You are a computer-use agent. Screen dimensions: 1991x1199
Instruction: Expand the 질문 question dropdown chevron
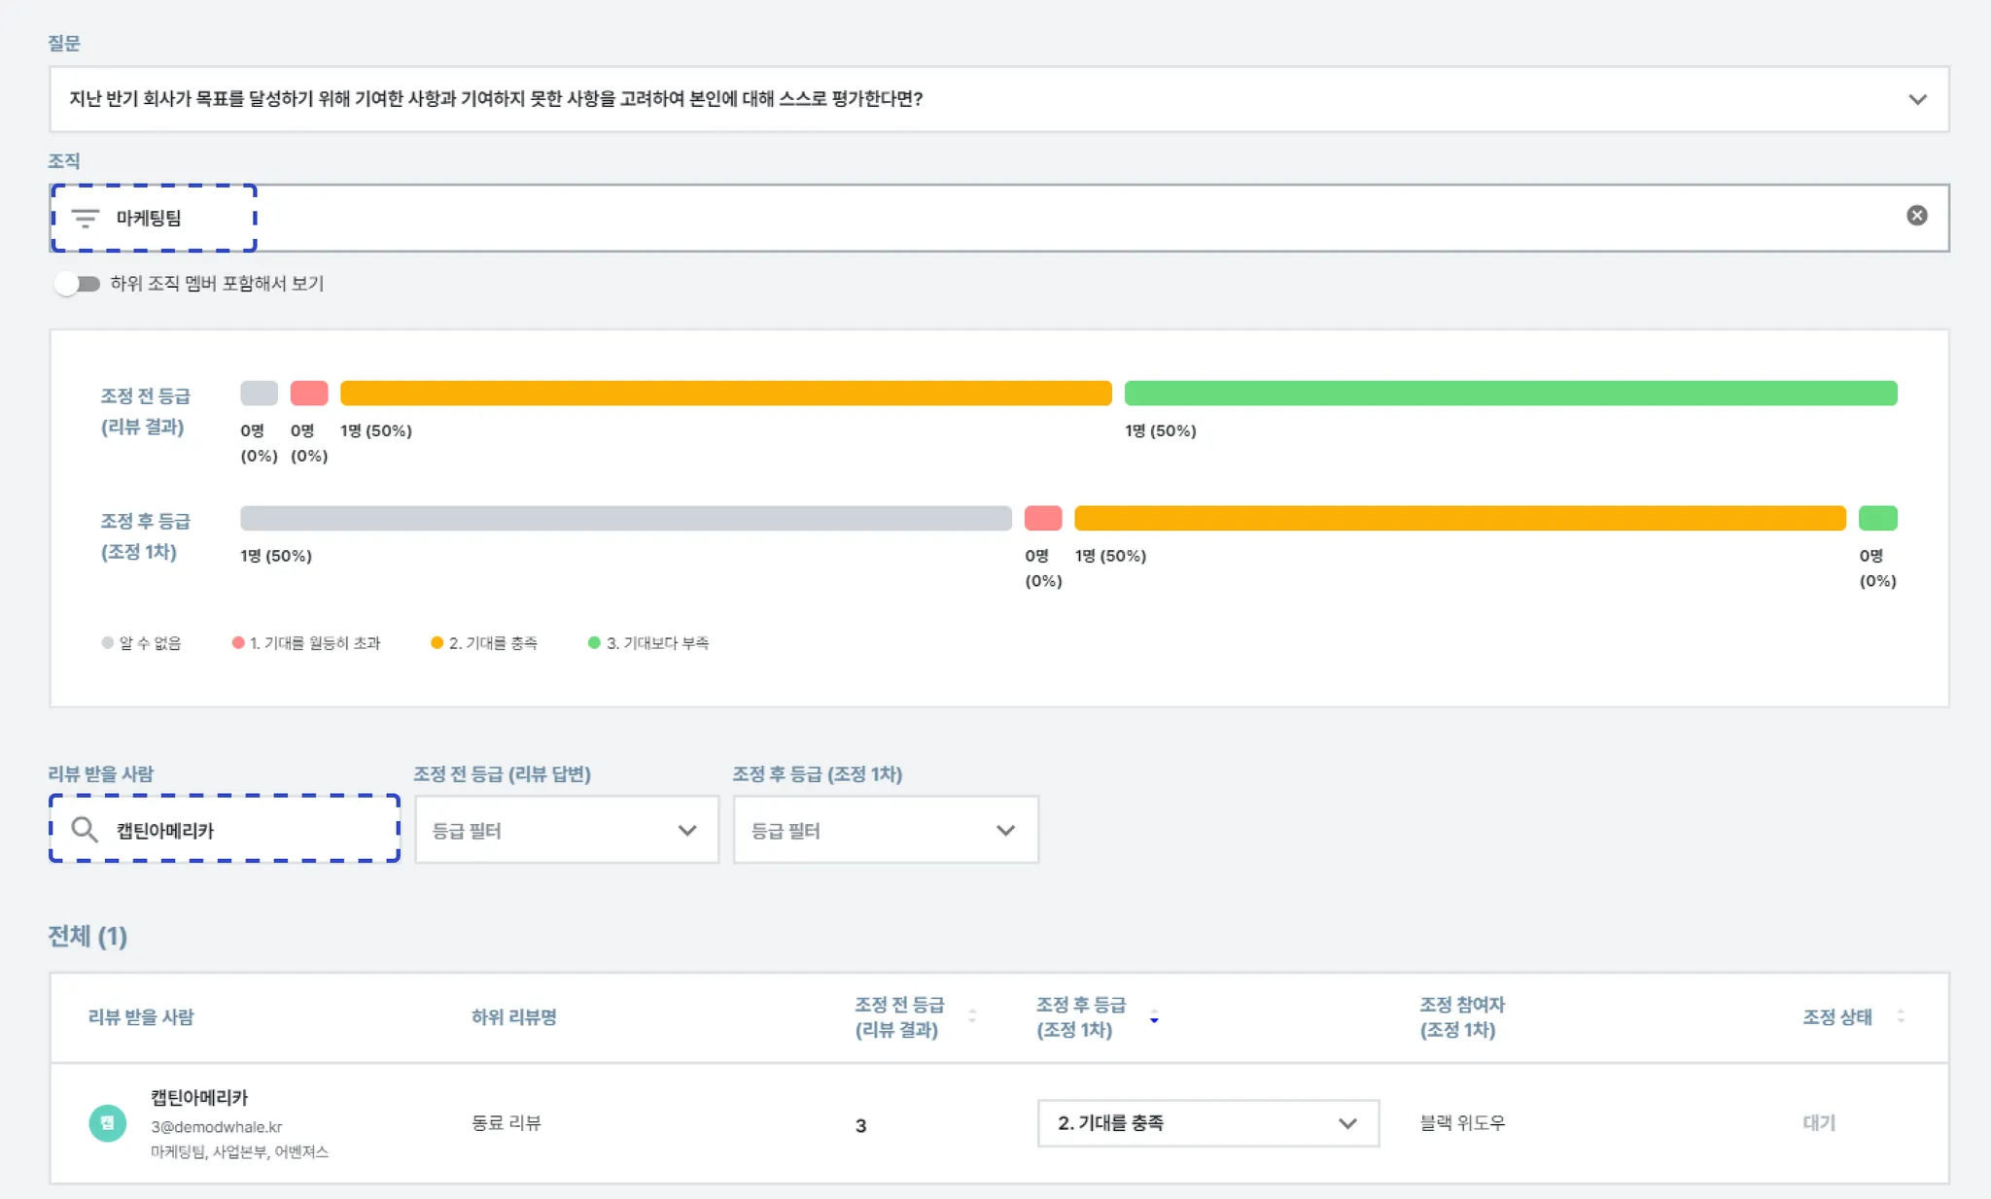[x=1917, y=99]
